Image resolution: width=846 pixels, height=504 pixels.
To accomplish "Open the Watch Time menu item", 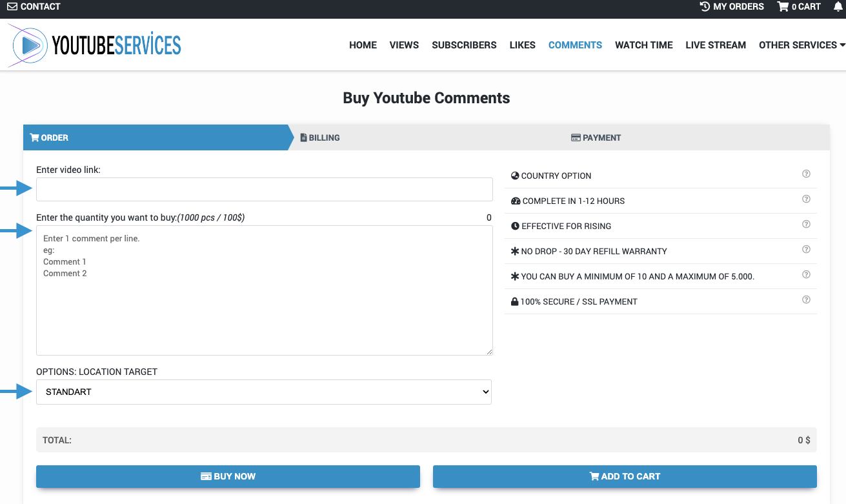I will (644, 45).
